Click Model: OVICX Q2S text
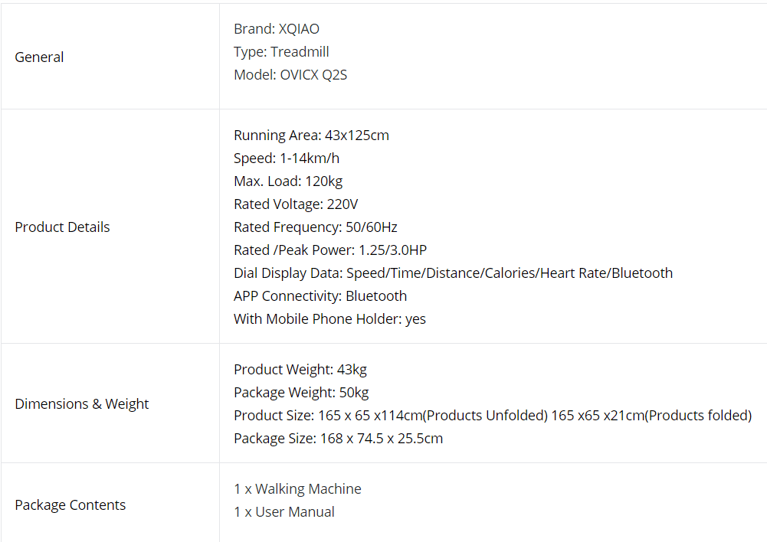 290,75
